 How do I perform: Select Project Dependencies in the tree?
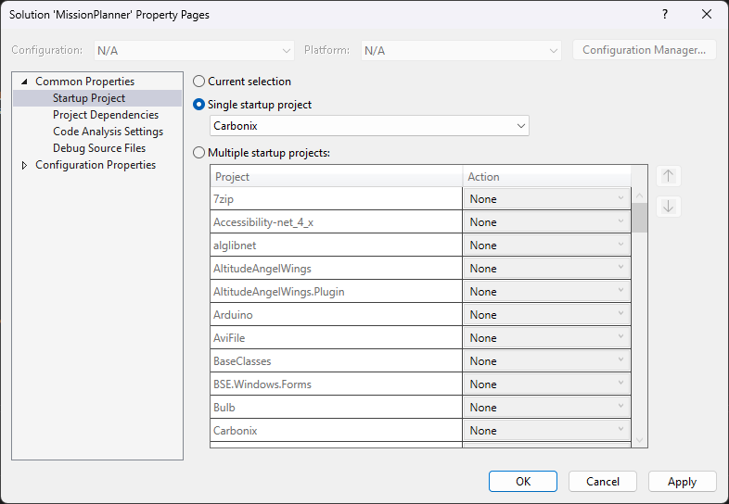pos(106,115)
